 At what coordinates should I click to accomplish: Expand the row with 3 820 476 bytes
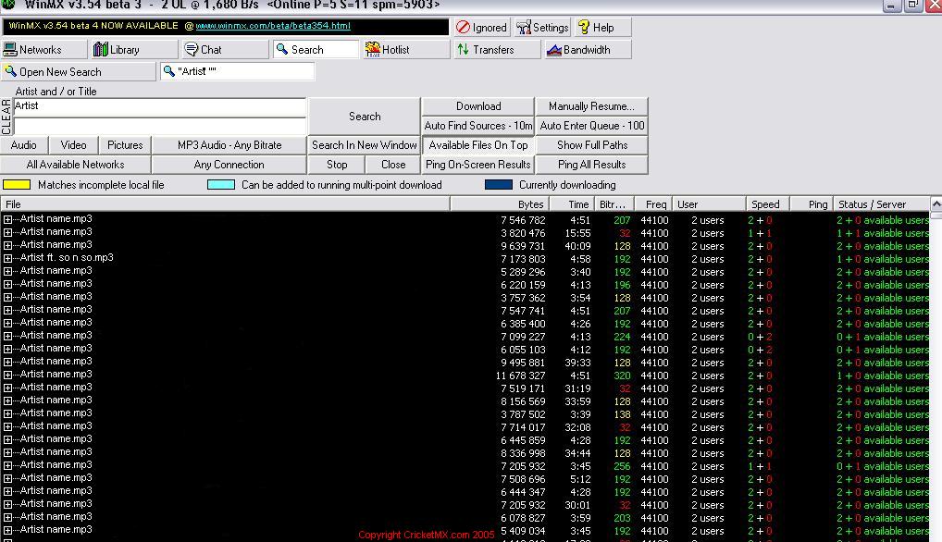pos(7,233)
